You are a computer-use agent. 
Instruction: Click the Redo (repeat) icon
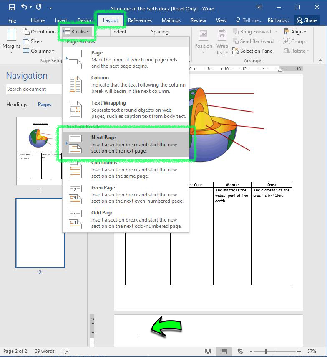click(x=38, y=7)
